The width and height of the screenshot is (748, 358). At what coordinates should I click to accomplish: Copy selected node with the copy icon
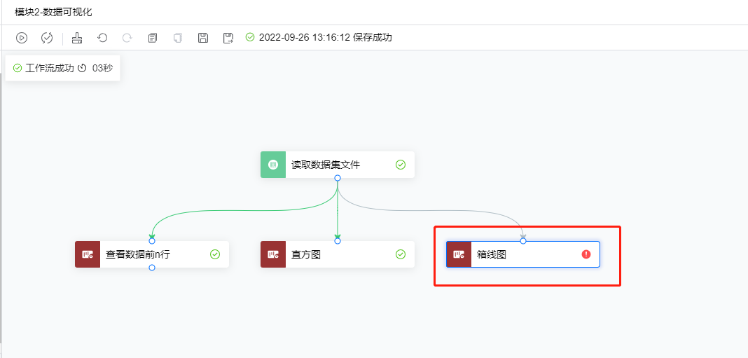click(153, 38)
